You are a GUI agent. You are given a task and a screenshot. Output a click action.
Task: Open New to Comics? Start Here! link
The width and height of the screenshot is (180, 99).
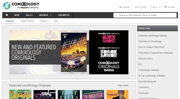coord(151,47)
